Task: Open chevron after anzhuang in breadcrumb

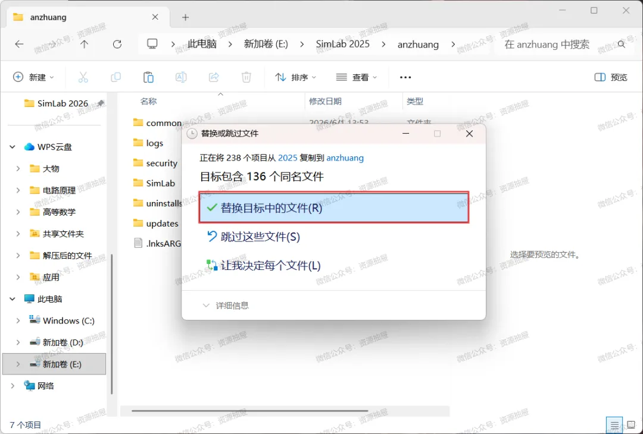Action: pyautogui.click(x=453, y=44)
